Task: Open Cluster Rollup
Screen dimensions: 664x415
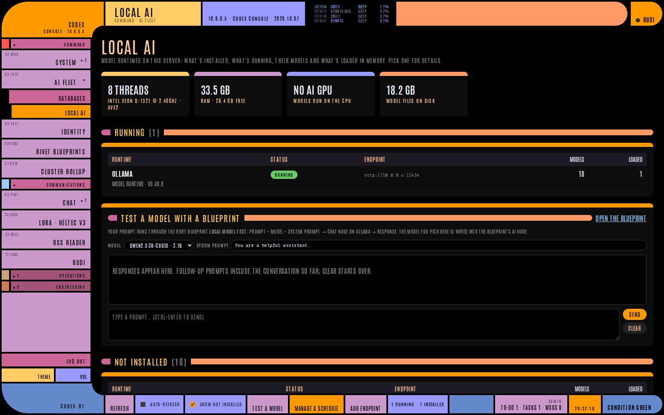Action: pyautogui.click(x=46, y=168)
